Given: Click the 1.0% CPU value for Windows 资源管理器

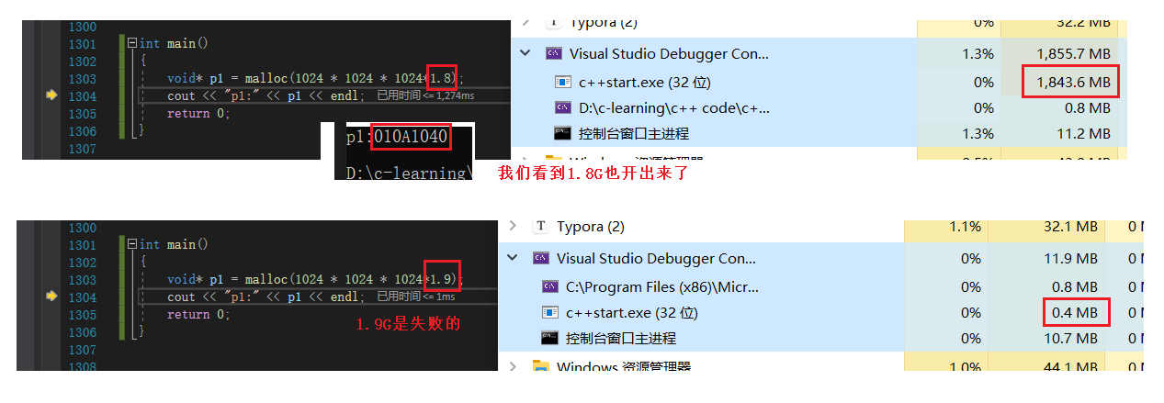Looking at the screenshot, I should [x=964, y=368].
